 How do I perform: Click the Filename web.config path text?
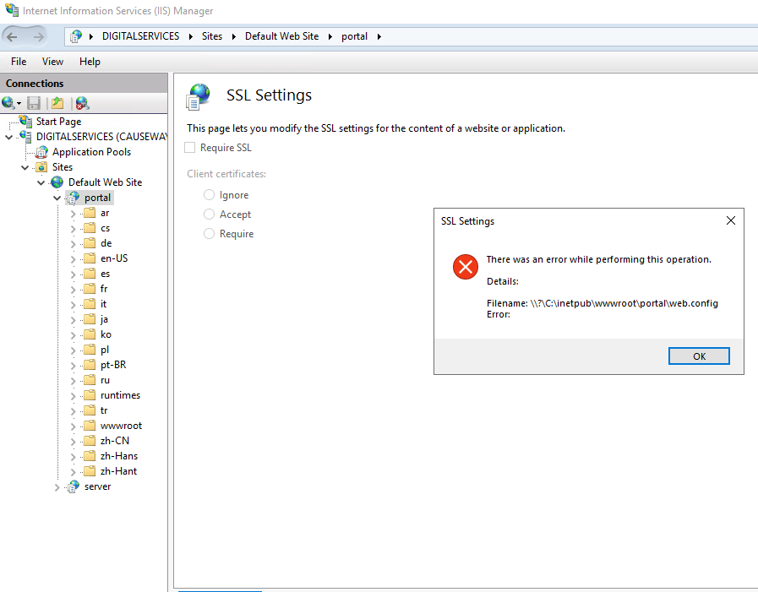pos(603,303)
